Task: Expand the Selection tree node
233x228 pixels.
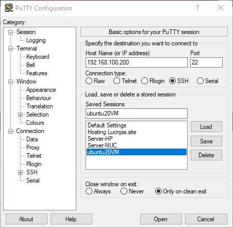Action: pyautogui.click(x=21, y=115)
